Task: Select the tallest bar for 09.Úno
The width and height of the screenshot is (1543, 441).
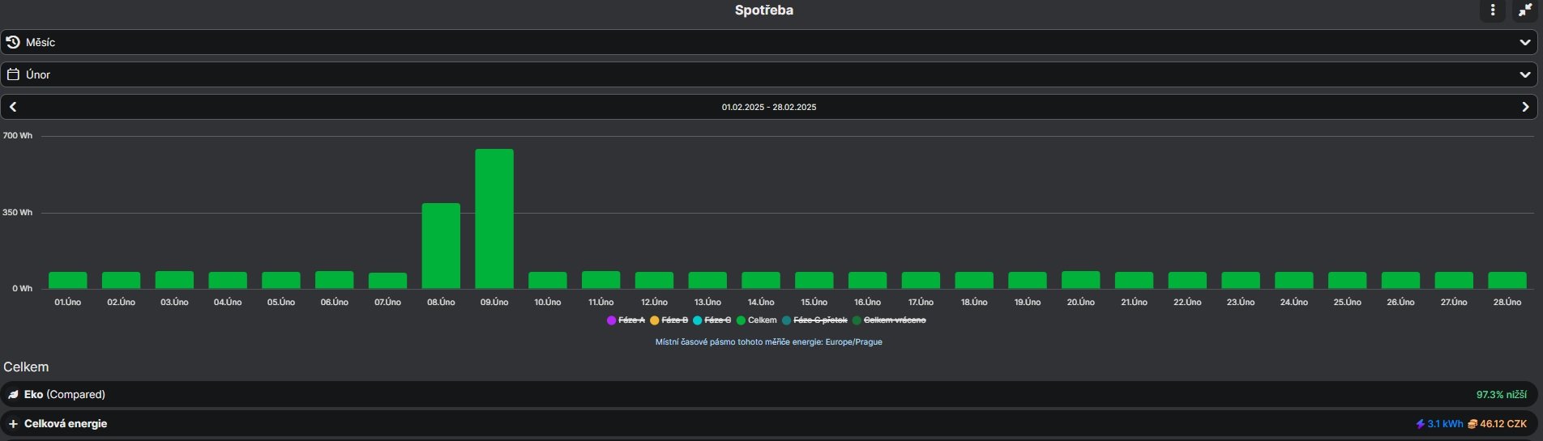Action: pyautogui.click(x=494, y=218)
